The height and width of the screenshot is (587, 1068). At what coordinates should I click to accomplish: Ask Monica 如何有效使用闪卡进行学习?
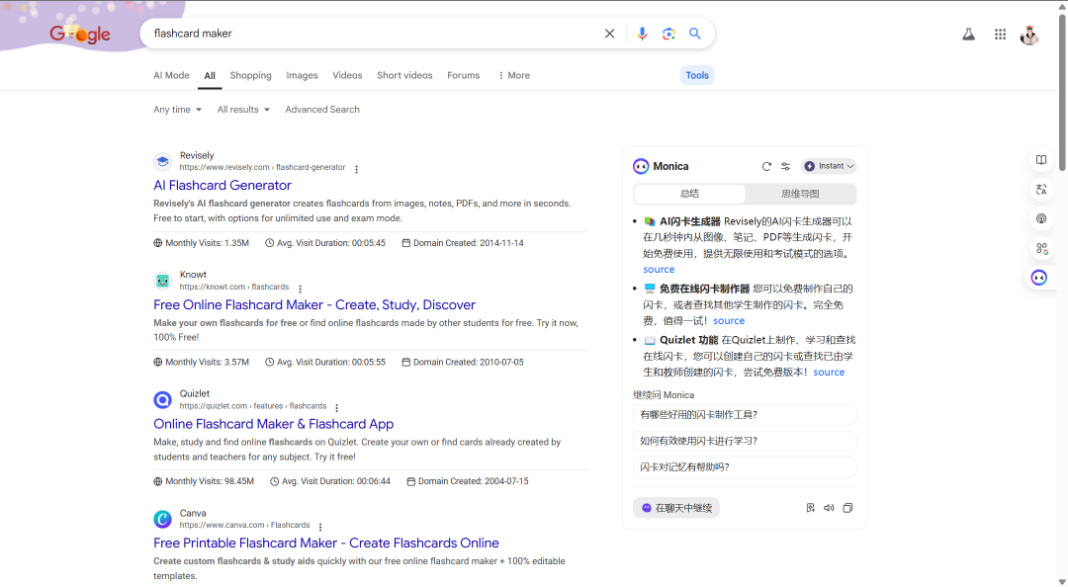tap(745, 441)
